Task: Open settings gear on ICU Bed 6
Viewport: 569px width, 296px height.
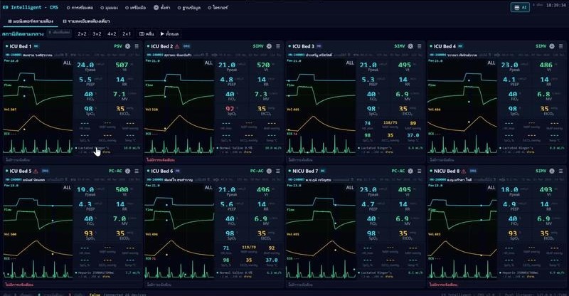Action: pos(269,171)
